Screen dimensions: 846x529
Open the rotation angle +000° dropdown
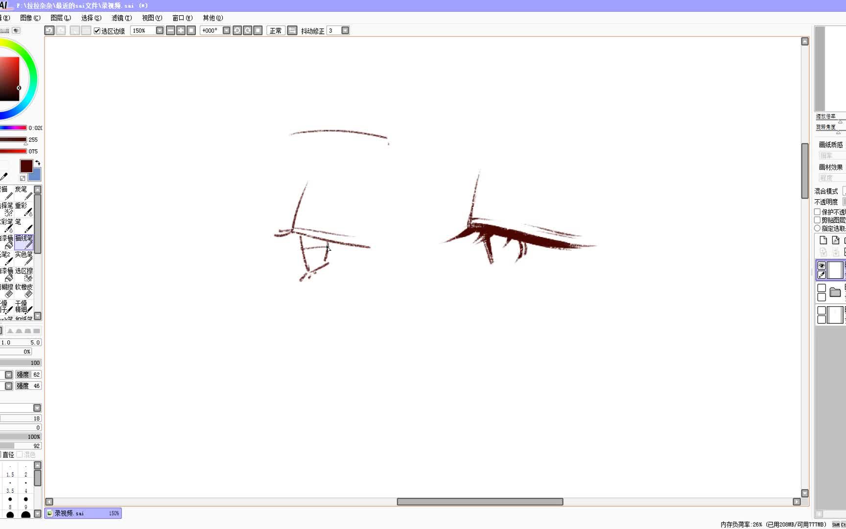point(226,30)
